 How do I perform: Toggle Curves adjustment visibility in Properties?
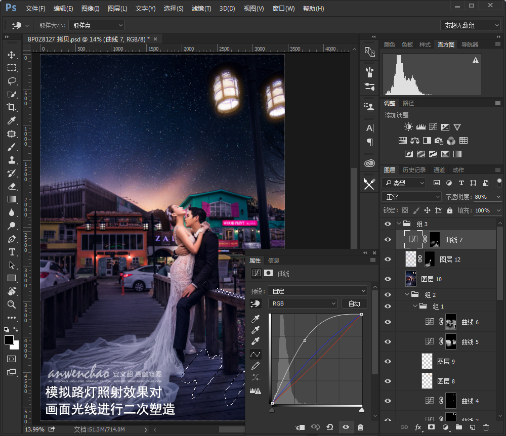[x=346, y=427]
